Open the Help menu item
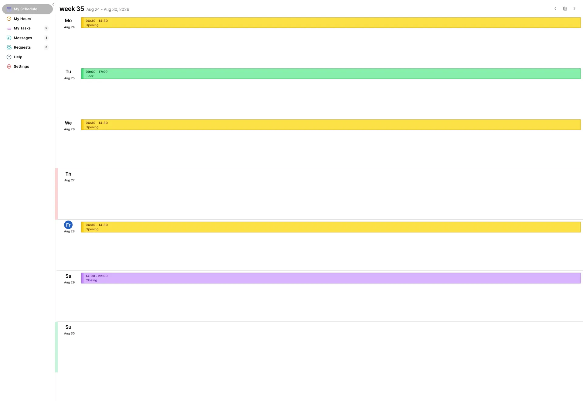The height and width of the screenshot is (401, 583). pos(27,57)
